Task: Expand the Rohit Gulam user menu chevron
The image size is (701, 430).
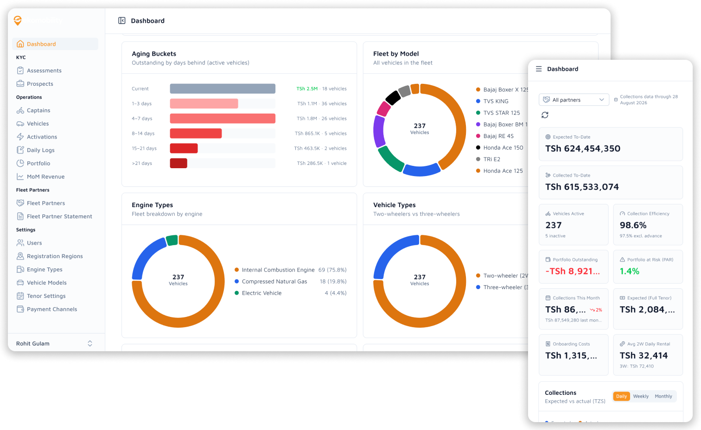Action: pos(90,343)
